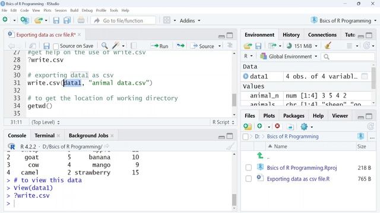Save script icon in editor toolbar
Image resolution: width=380 pixels, height=213 pixels.
[46, 46]
